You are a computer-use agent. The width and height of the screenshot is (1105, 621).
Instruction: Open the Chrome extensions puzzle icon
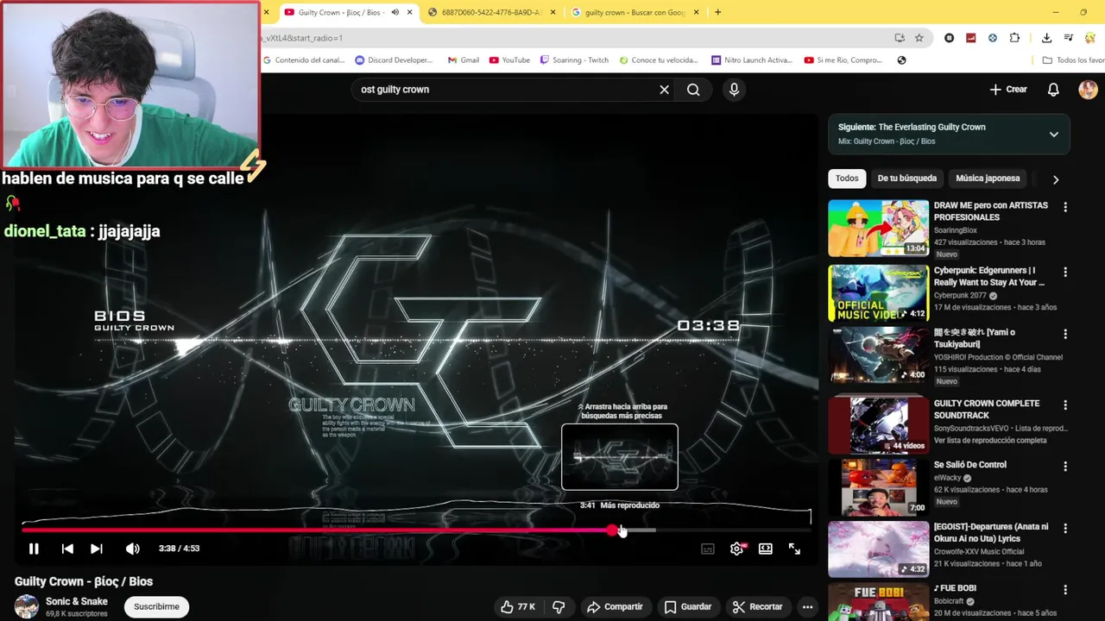[1014, 38]
